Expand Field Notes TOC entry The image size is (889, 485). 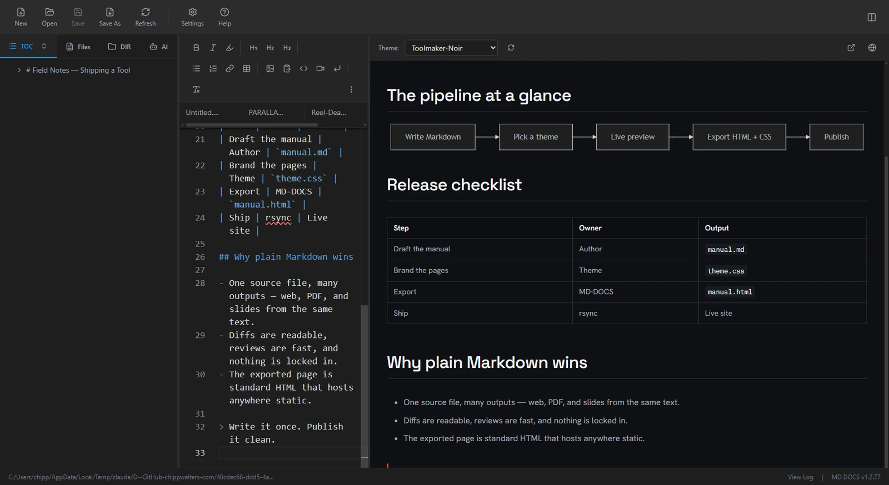click(19, 70)
